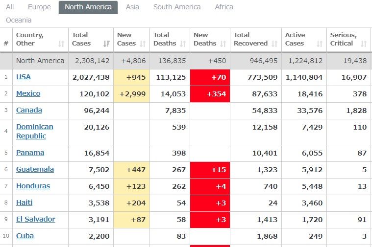Open the USA country link
This screenshot has height=247, width=372.
(x=24, y=77)
